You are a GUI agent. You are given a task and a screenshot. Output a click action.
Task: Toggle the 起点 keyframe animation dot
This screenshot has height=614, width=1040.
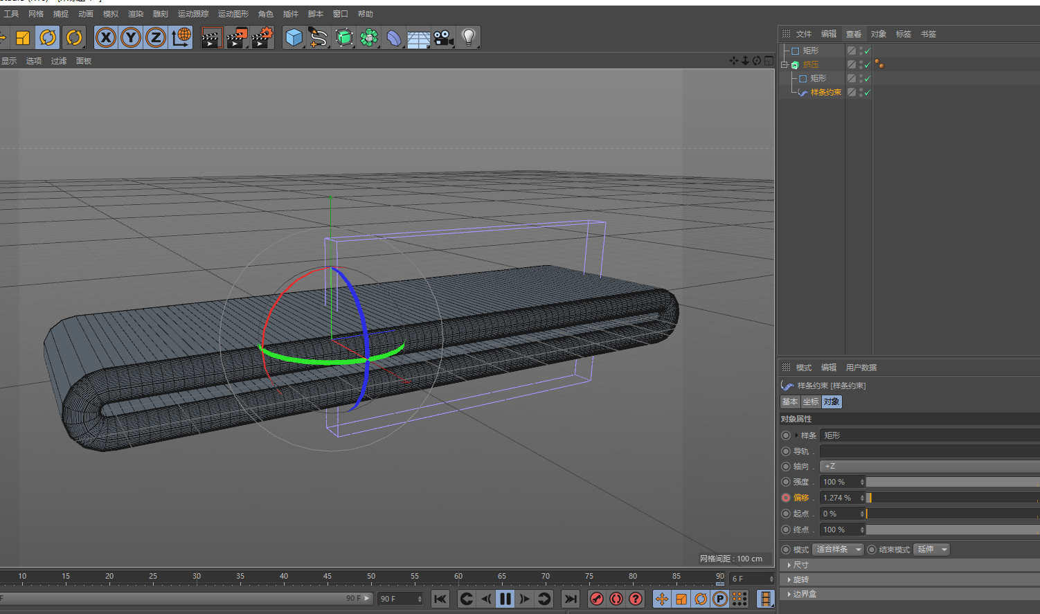click(x=786, y=514)
